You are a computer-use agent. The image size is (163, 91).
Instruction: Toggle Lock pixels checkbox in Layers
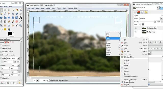pos(140,25)
